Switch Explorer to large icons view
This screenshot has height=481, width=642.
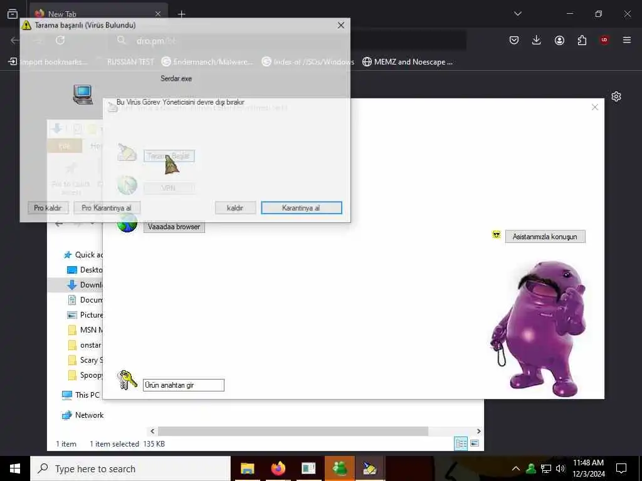475,443
